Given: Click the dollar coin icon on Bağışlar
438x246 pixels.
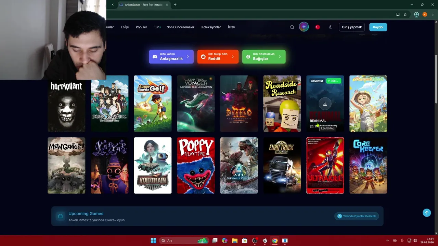Looking at the screenshot, I should click(248, 57).
